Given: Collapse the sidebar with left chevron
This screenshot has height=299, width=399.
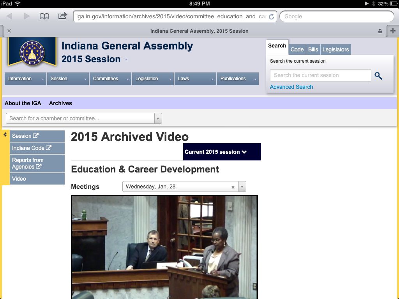Looking at the screenshot, I should (5, 134).
